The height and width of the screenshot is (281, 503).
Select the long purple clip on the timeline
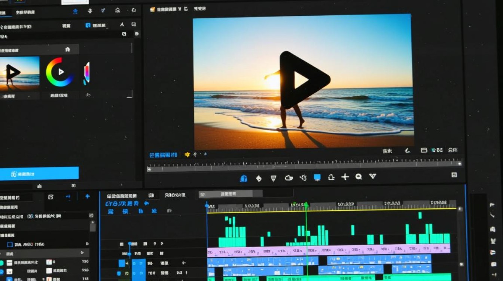329,250
